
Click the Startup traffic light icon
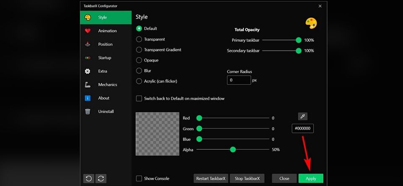point(88,58)
